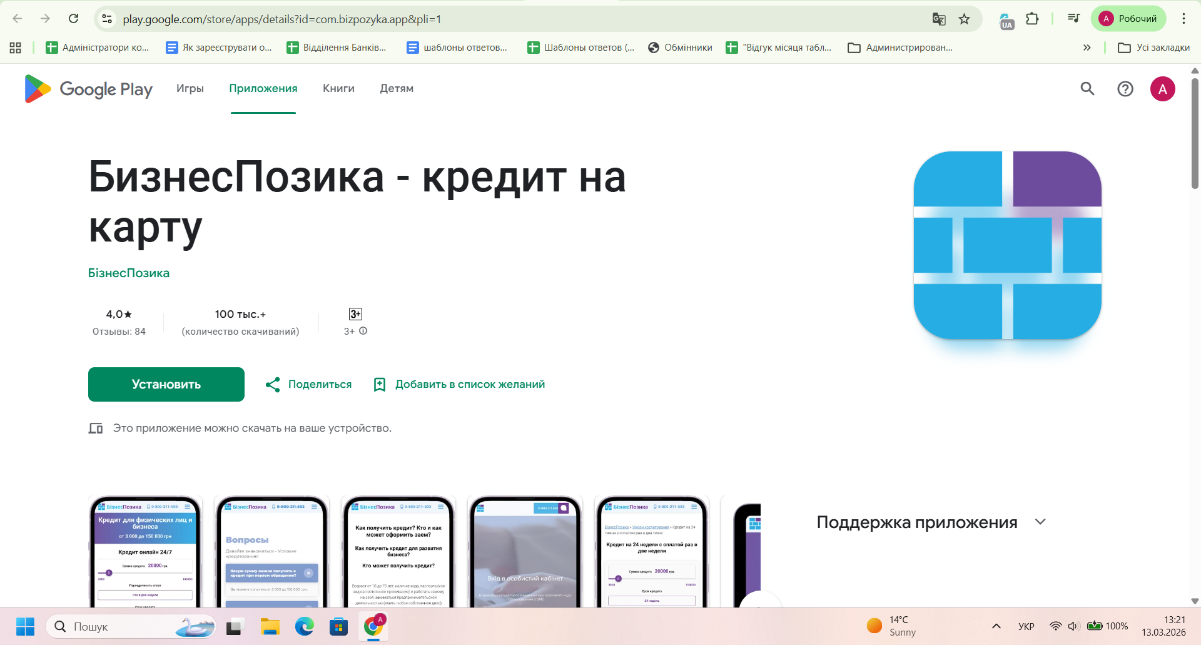Click the page vertical scrollbar thumb
This screenshot has width=1201, height=645.
[x=1195, y=133]
